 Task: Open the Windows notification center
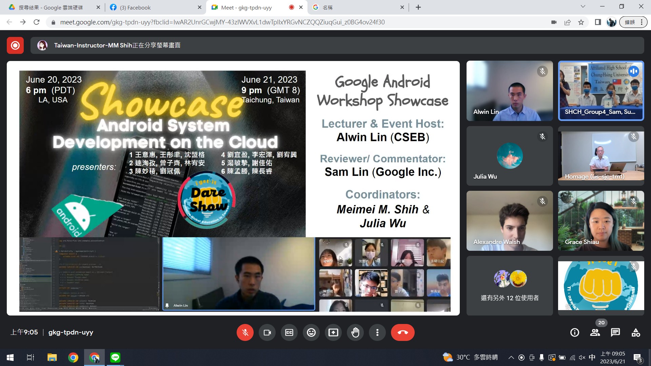(637, 358)
